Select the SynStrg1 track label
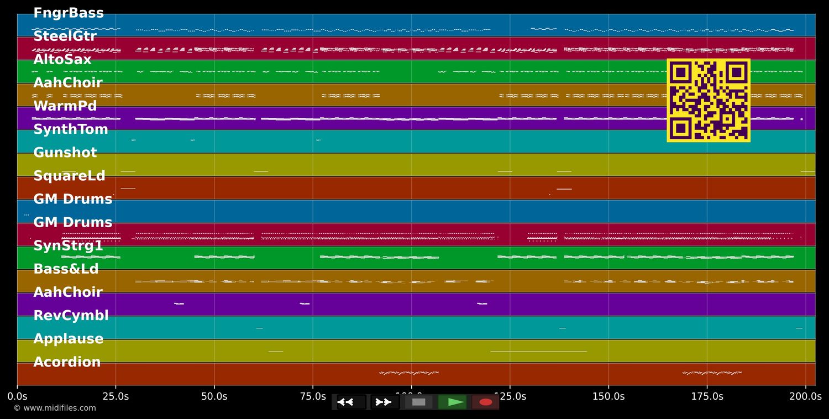This screenshot has height=419, width=829. point(68,246)
